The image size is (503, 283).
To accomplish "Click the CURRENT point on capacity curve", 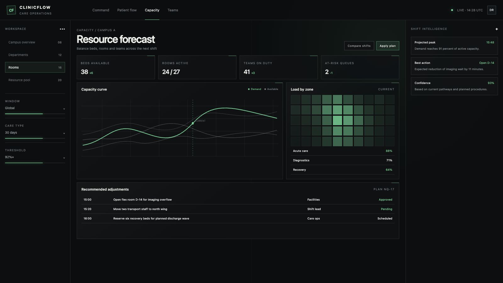I will tap(193, 123).
